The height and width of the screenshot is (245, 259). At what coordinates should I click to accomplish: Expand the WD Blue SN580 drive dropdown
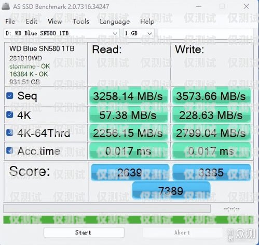pos(61,33)
